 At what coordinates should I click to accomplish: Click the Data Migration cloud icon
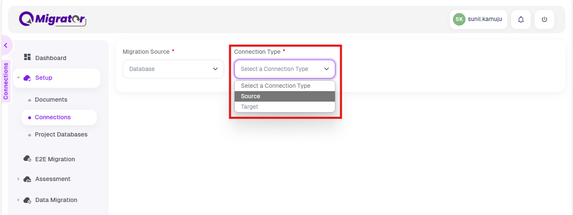(27, 200)
